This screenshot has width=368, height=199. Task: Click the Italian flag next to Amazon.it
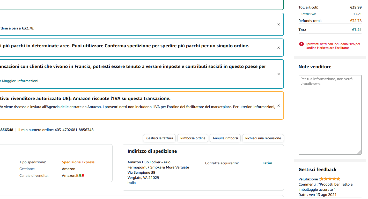[82, 175]
